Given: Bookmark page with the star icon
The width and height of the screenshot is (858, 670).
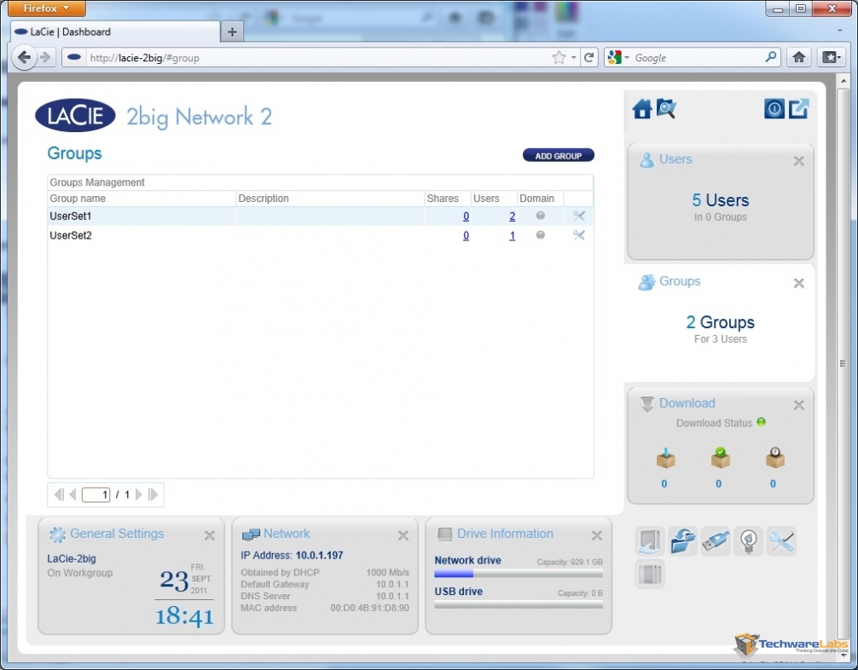Looking at the screenshot, I should [x=559, y=57].
